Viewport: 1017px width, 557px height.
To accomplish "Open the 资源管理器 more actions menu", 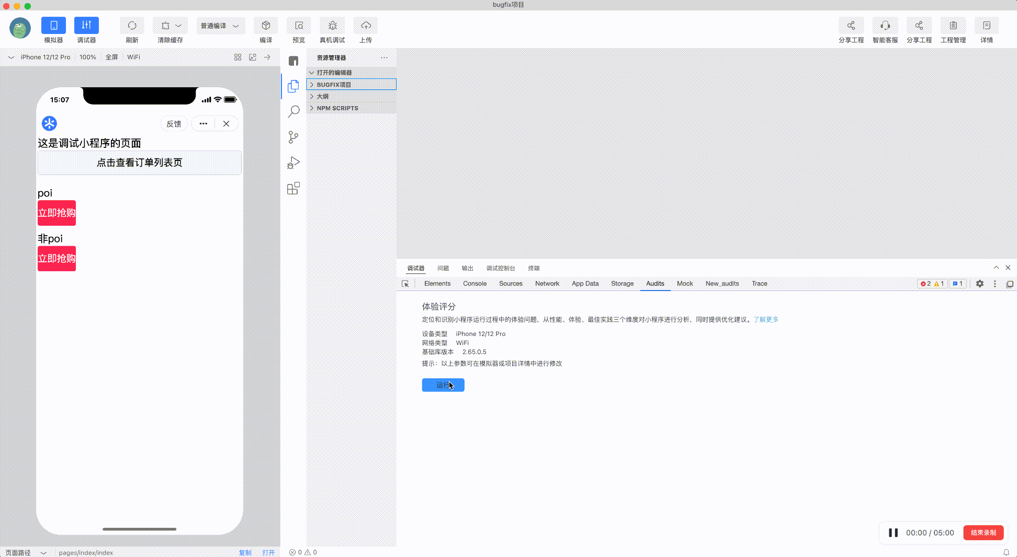I will point(385,57).
